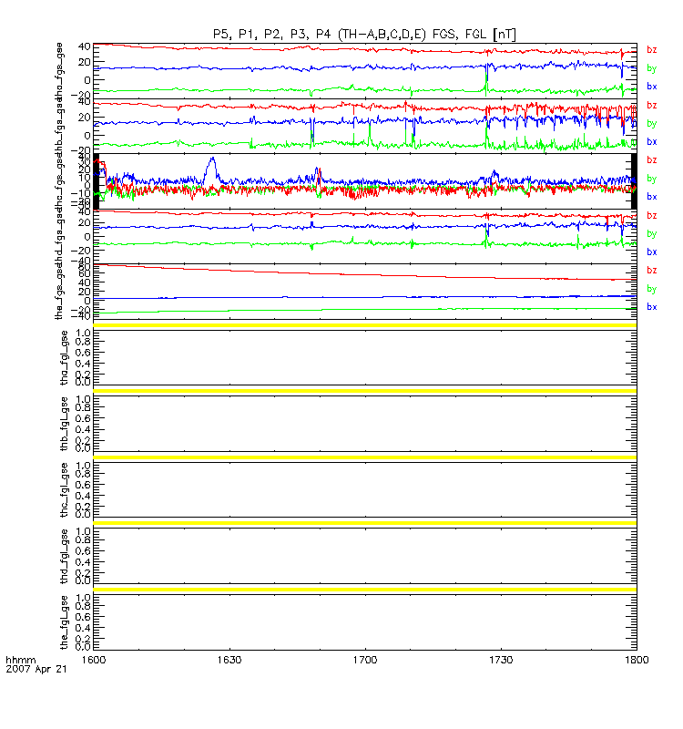This screenshot has width=683, height=729.
Task: Select the 1630 time axis label
Action: click(x=229, y=660)
